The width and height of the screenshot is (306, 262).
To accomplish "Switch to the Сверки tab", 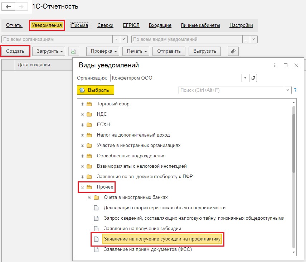I will (105, 25).
